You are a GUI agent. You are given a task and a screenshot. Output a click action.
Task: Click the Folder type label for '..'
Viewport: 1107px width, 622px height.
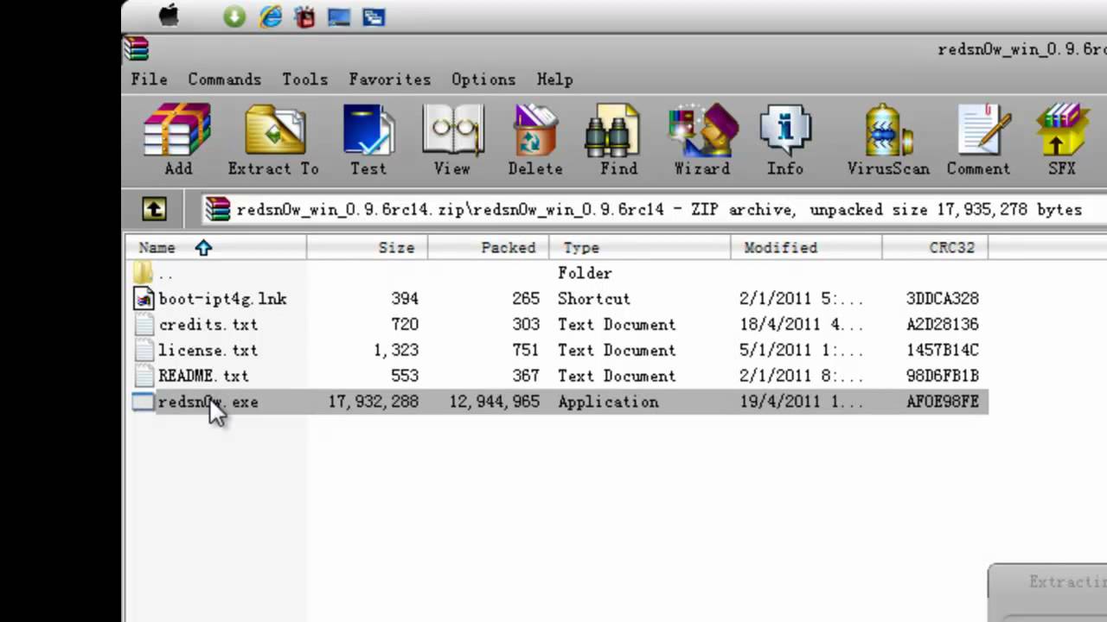pos(585,273)
